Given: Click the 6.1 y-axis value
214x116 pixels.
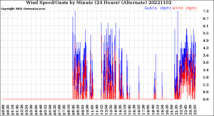Looking at the screenshot, I should 206,26.
